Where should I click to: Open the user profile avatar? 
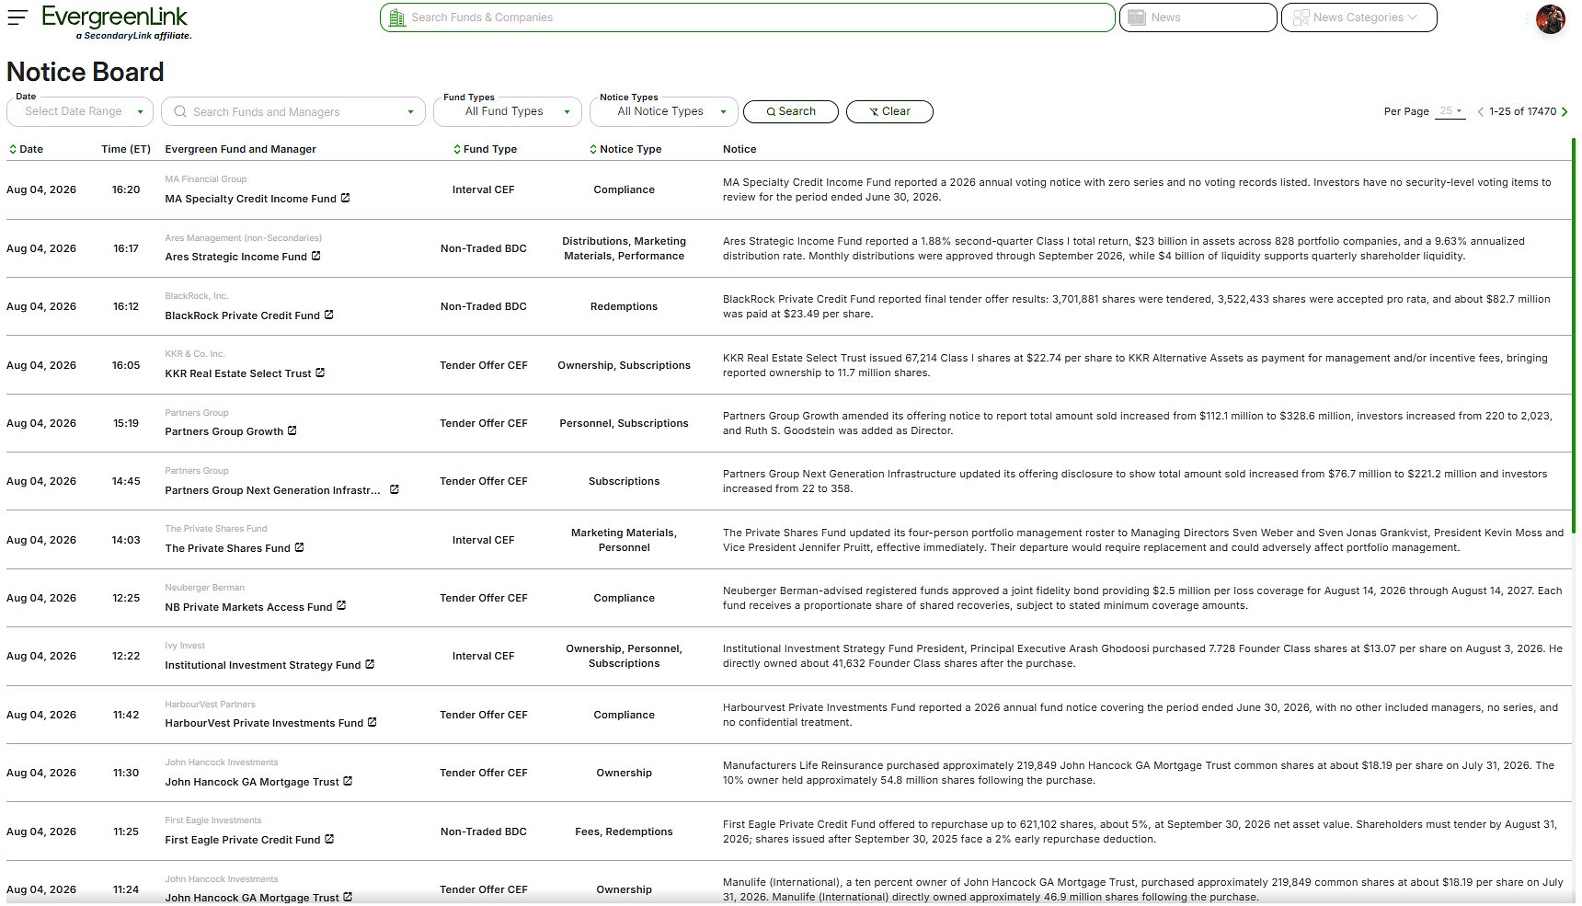click(1551, 18)
